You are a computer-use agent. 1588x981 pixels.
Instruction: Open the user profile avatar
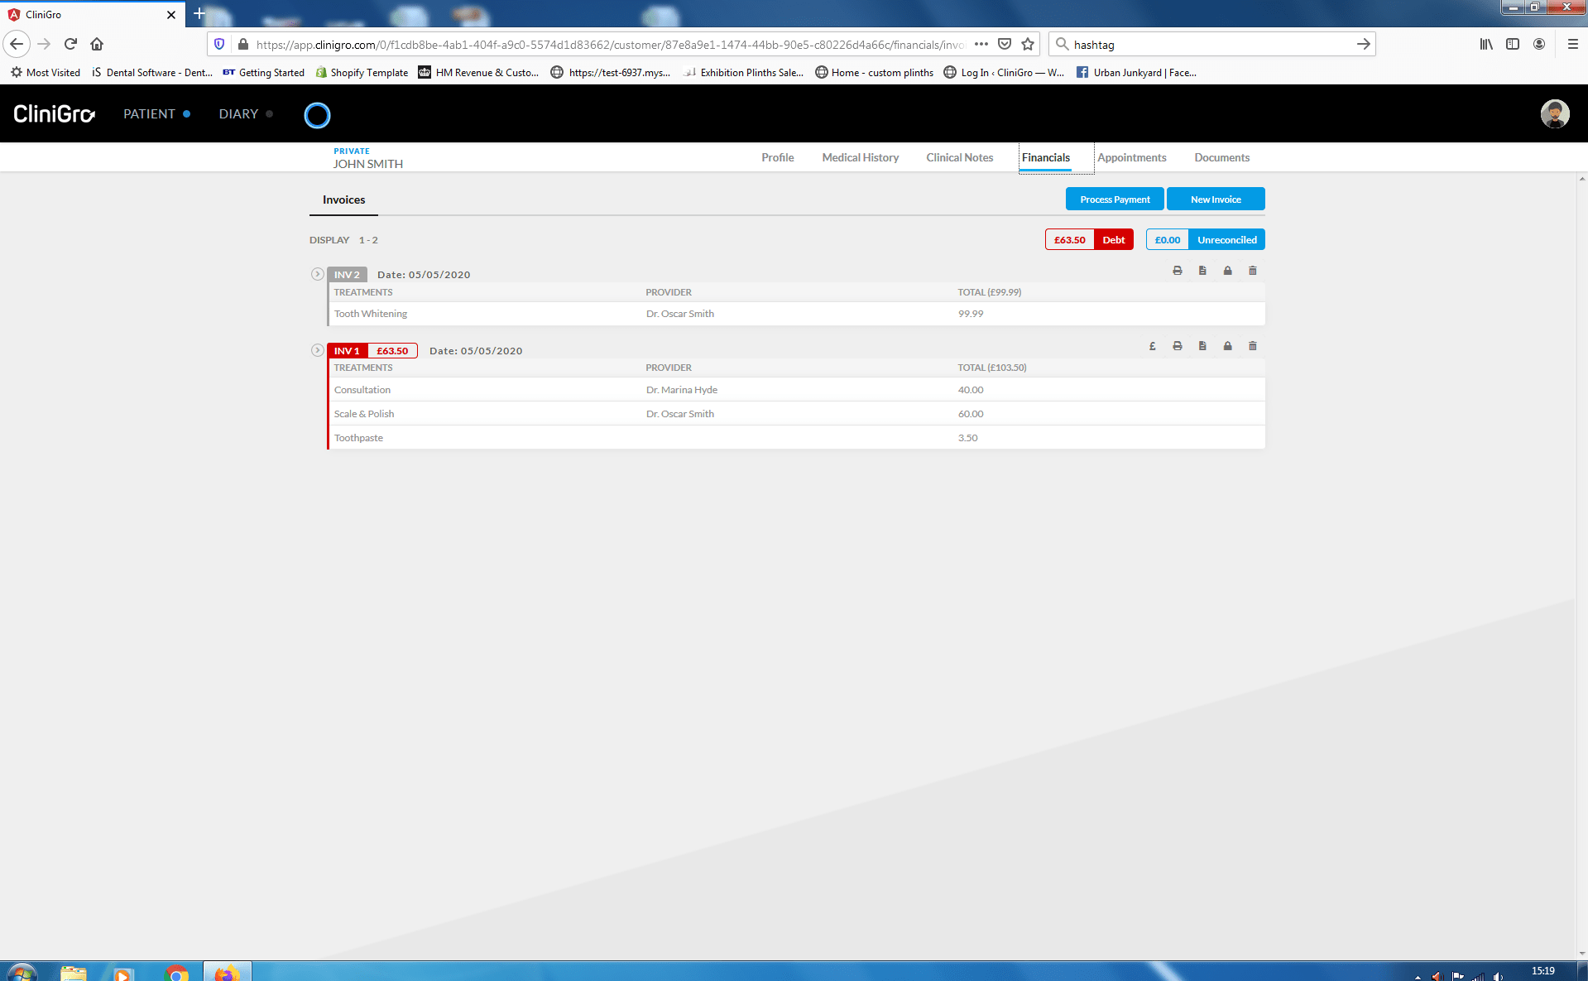[1554, 114]
